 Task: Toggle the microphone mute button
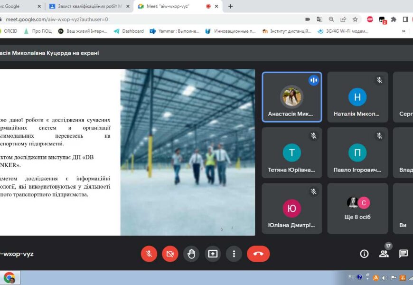point(149,254)
